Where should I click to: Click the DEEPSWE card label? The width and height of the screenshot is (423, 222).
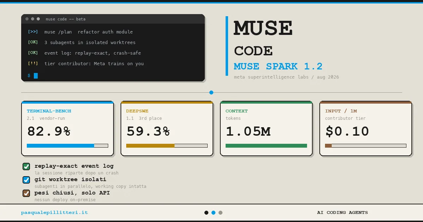click(137, 111)
